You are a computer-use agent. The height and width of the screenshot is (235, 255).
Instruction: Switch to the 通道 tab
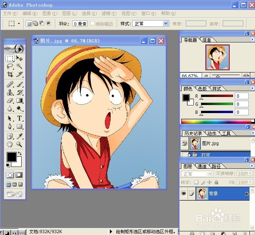pyautogui.click(x=202, y=166)
